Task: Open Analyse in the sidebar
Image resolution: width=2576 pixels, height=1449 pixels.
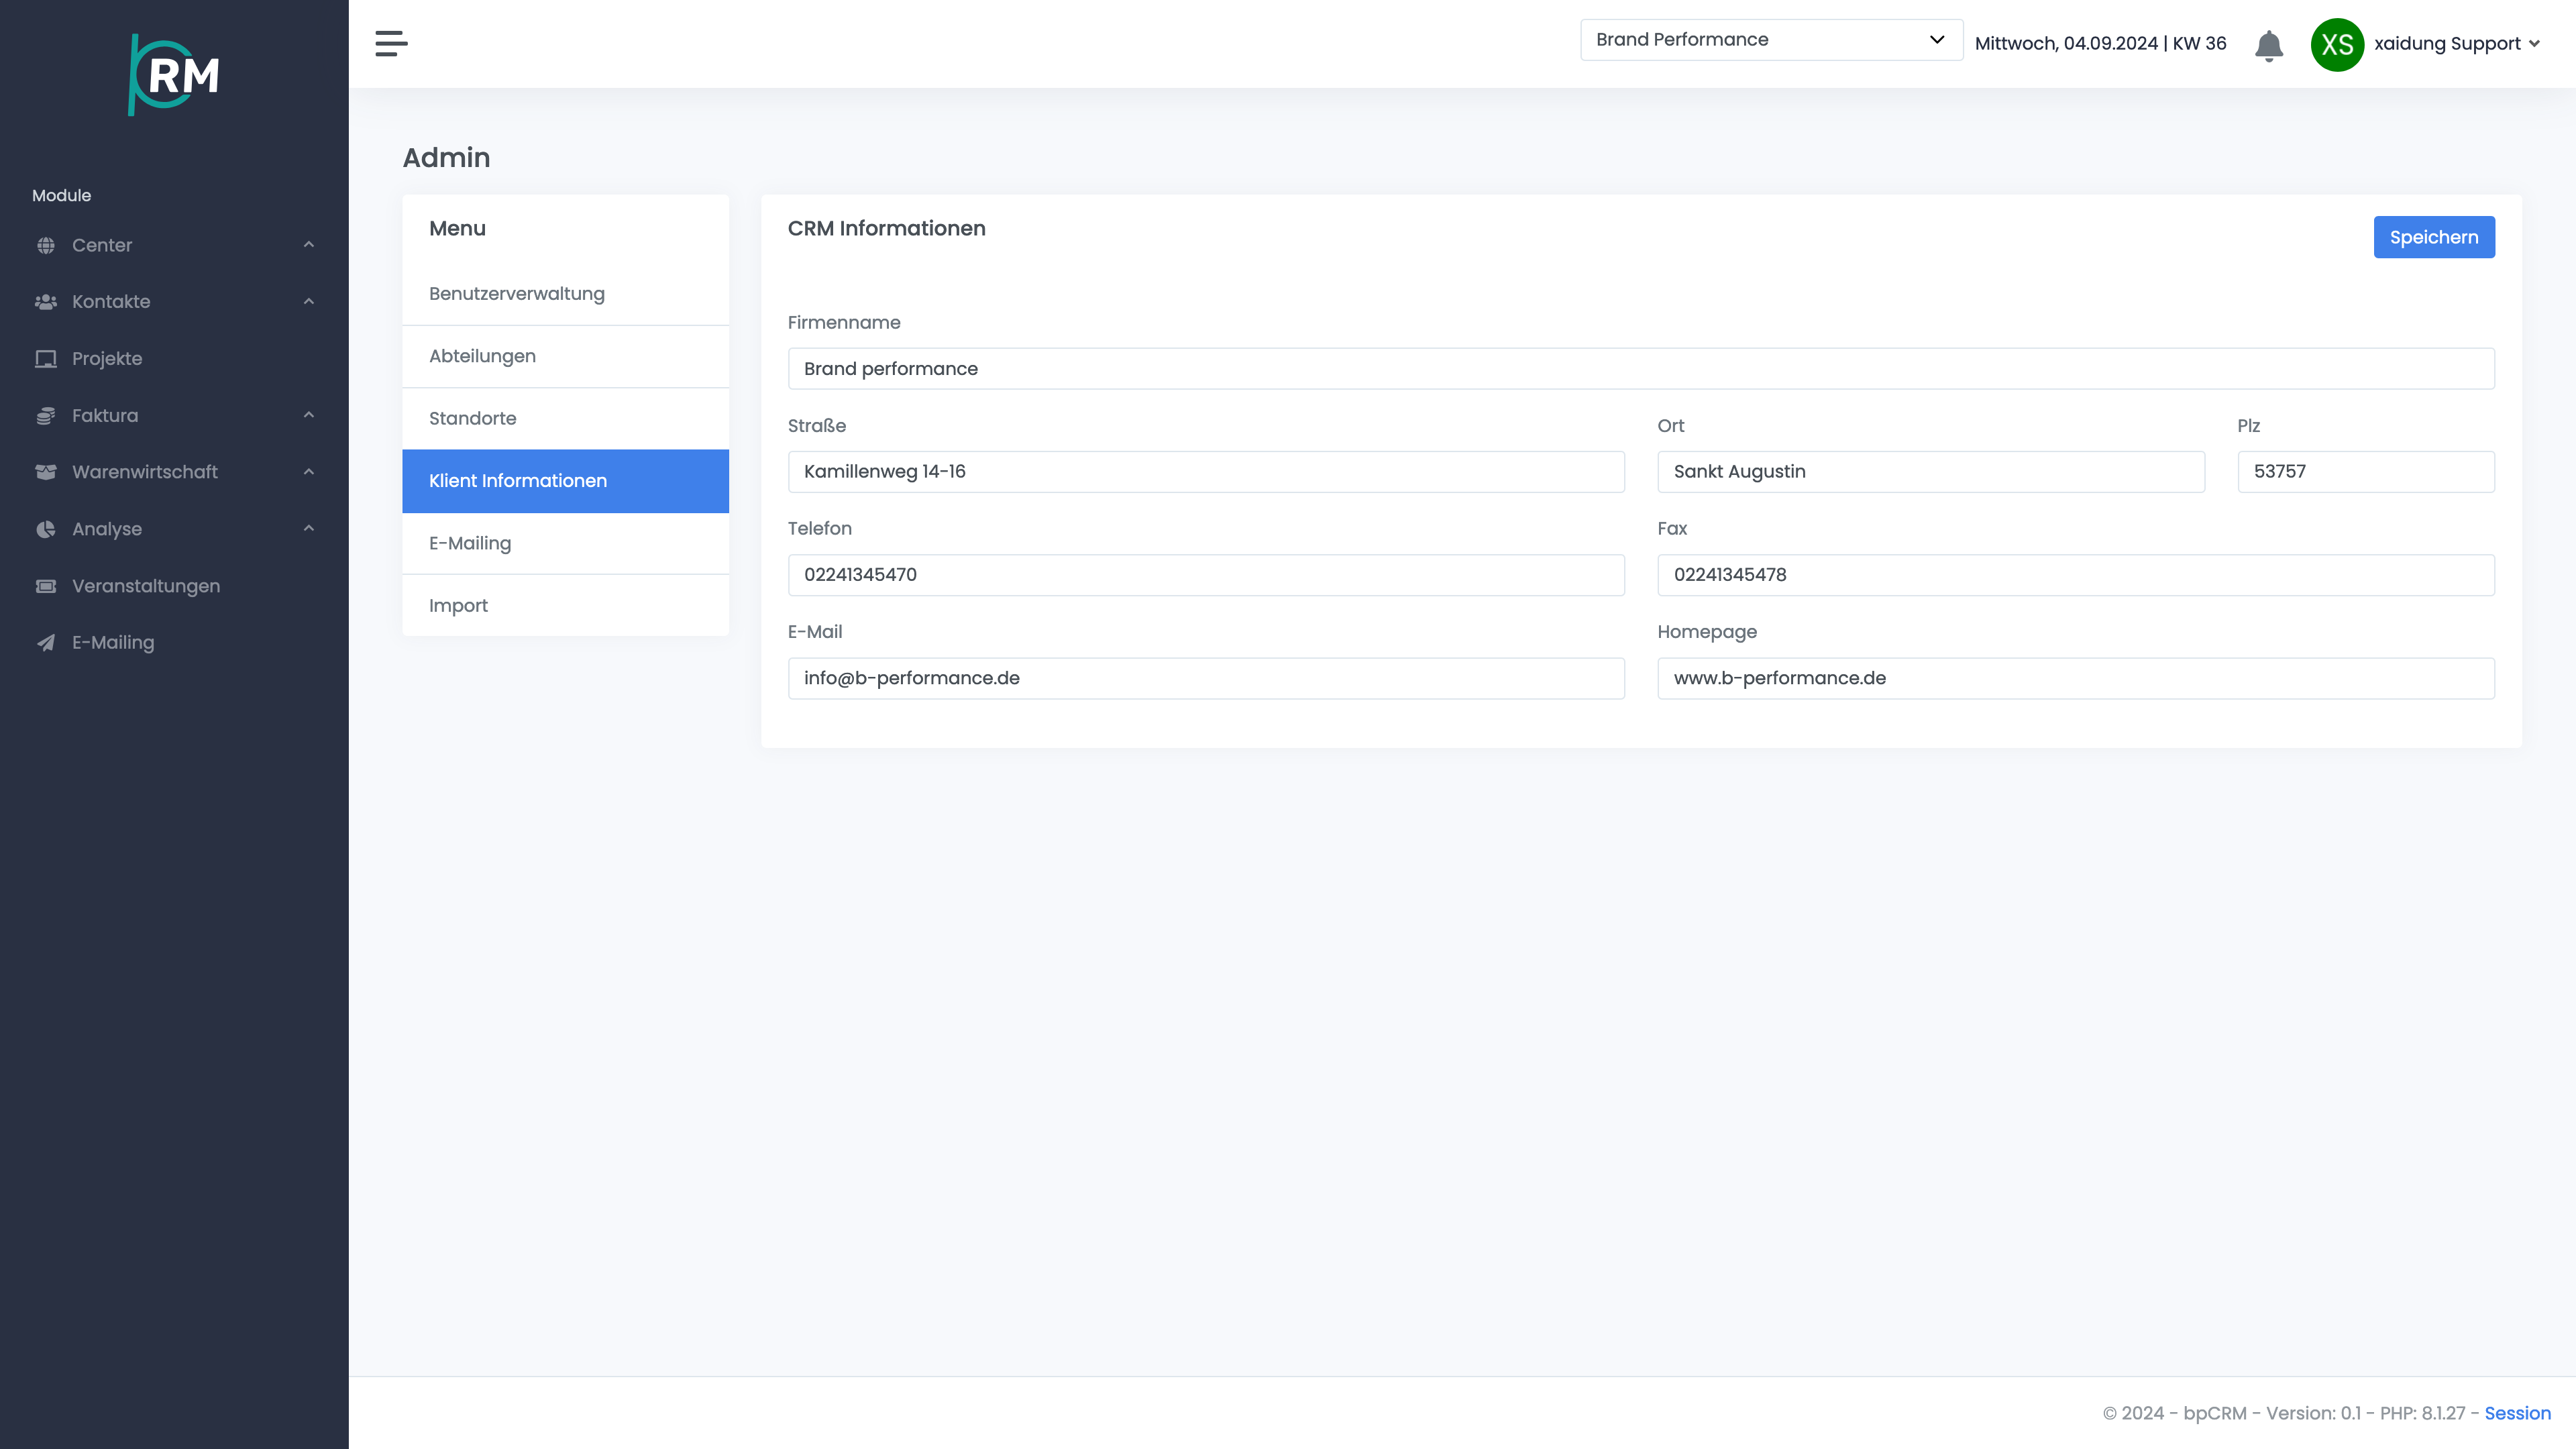Action: pos(174,529)
